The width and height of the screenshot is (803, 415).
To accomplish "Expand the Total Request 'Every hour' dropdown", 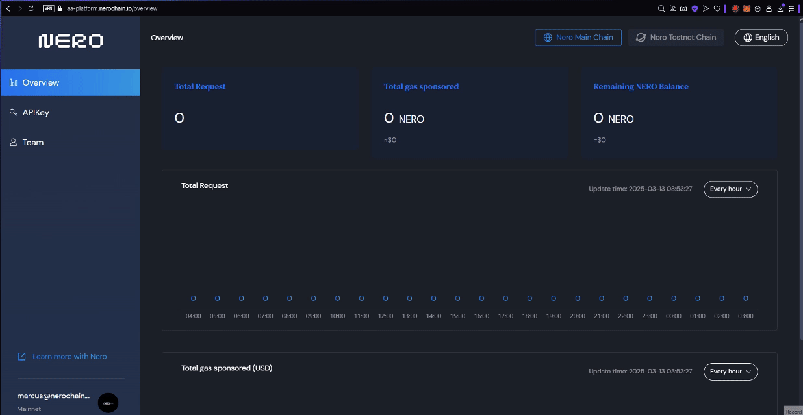I will point(730,189).
